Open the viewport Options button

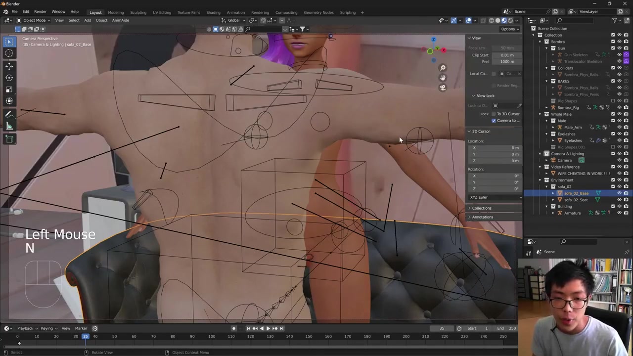(508, 29)
